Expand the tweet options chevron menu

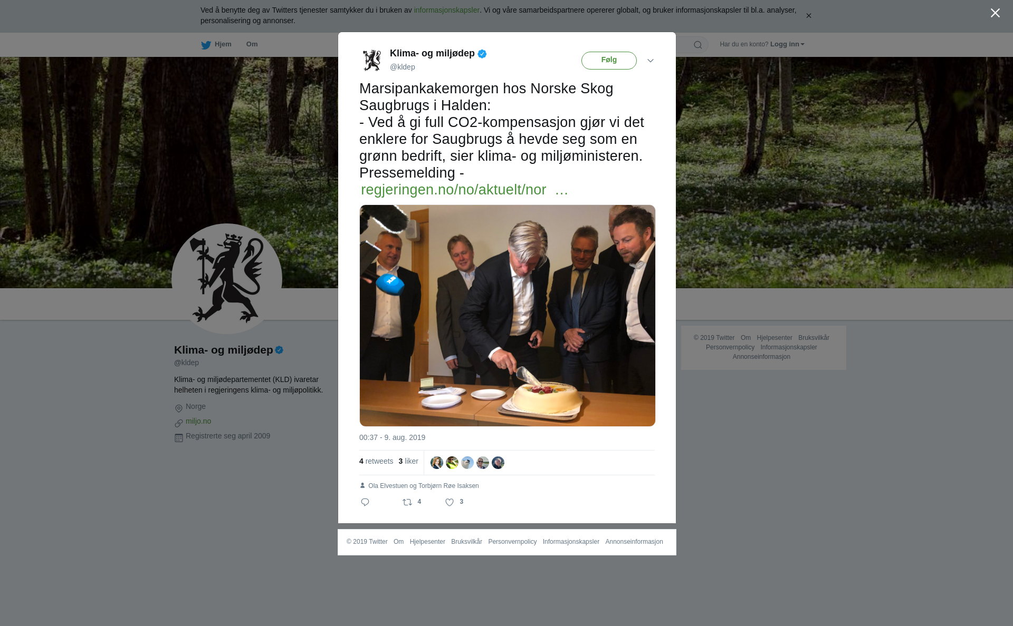coord(651,61)
